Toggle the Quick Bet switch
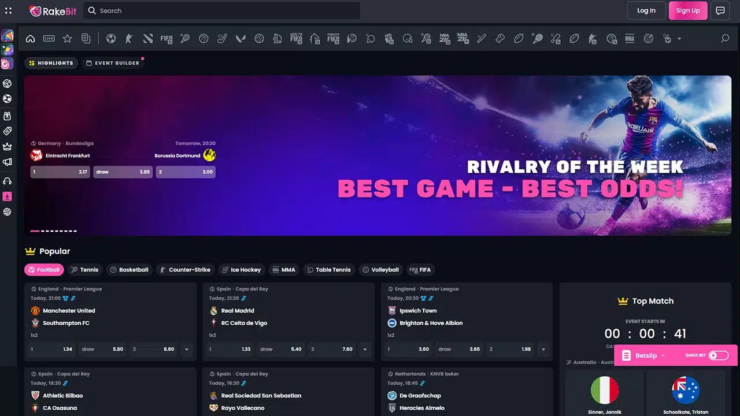 click(x=719, y=355)
